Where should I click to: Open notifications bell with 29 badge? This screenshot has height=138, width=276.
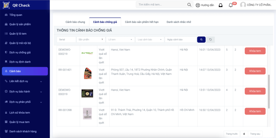231,5
